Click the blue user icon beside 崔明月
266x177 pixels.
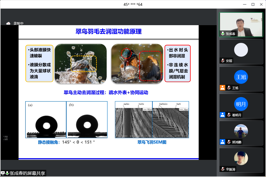pos(222,115)
